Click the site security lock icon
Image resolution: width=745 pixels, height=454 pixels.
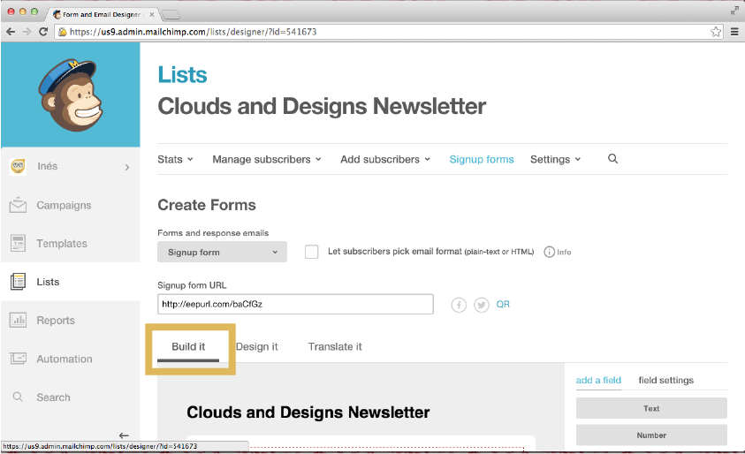point(62,32)
